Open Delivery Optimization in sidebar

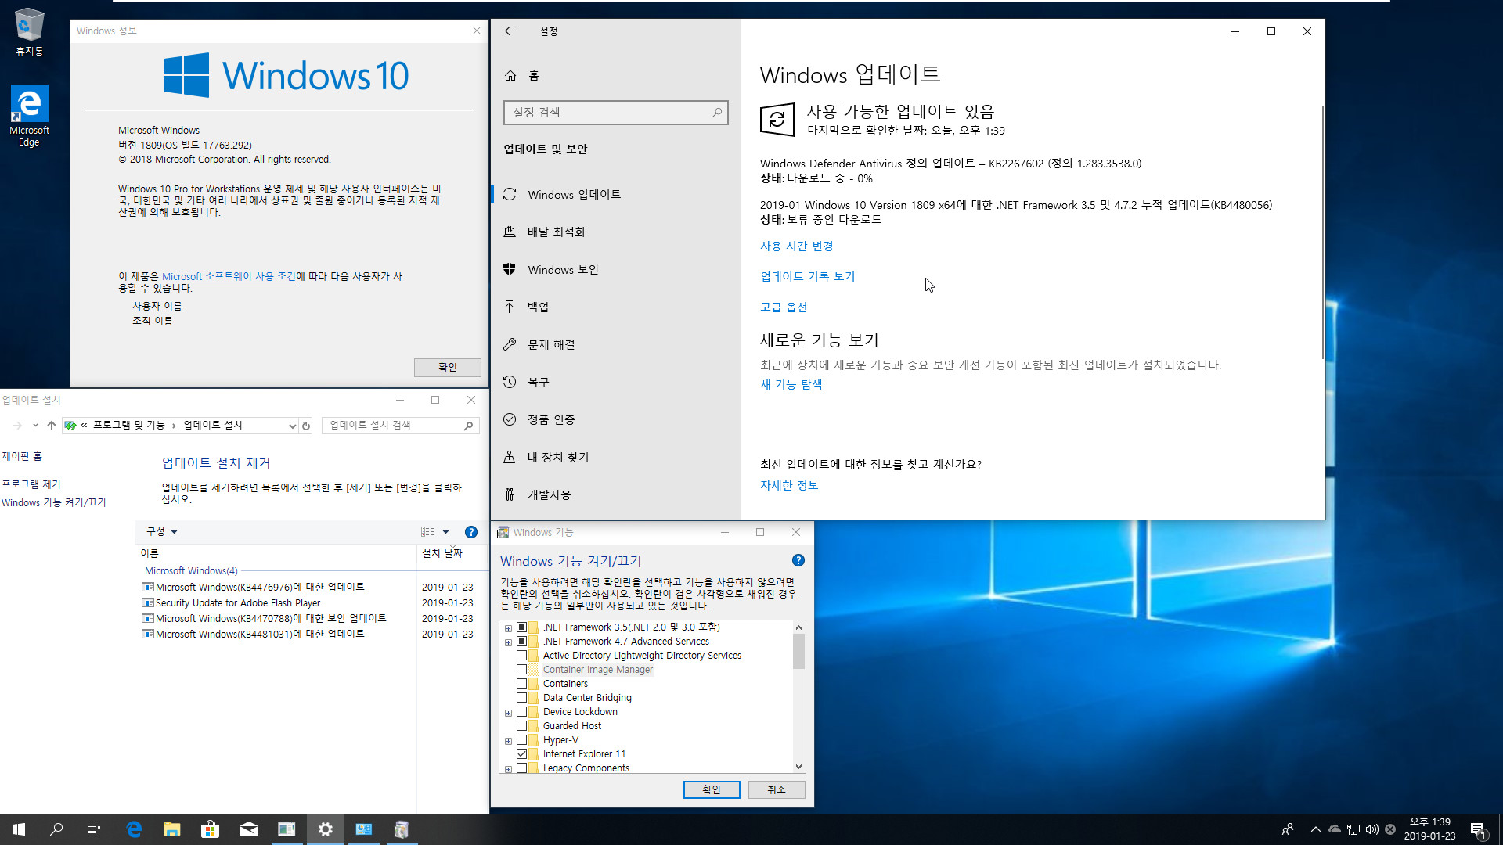click(616, 232)
